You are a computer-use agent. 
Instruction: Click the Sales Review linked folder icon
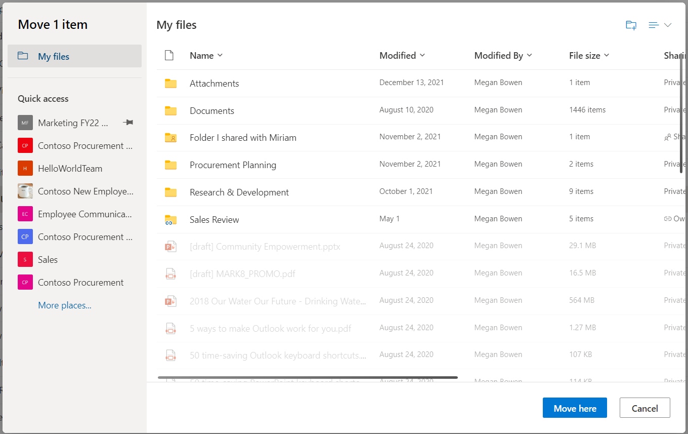coord(170,220)
